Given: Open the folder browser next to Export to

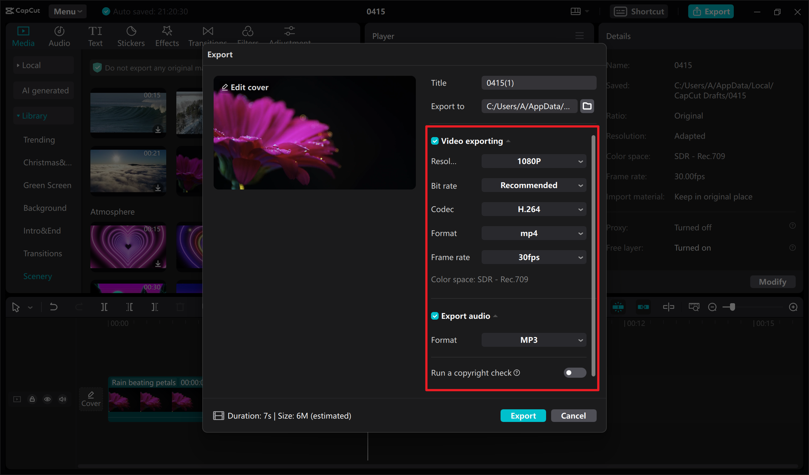Looking at the screenshot, I should (587, 106).
